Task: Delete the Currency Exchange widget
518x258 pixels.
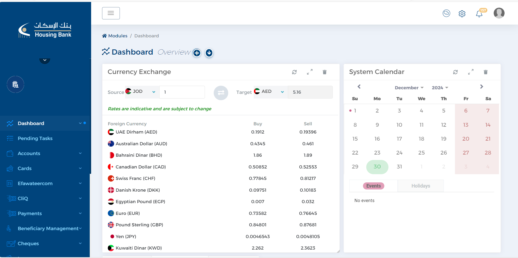Action: (325, 72)
